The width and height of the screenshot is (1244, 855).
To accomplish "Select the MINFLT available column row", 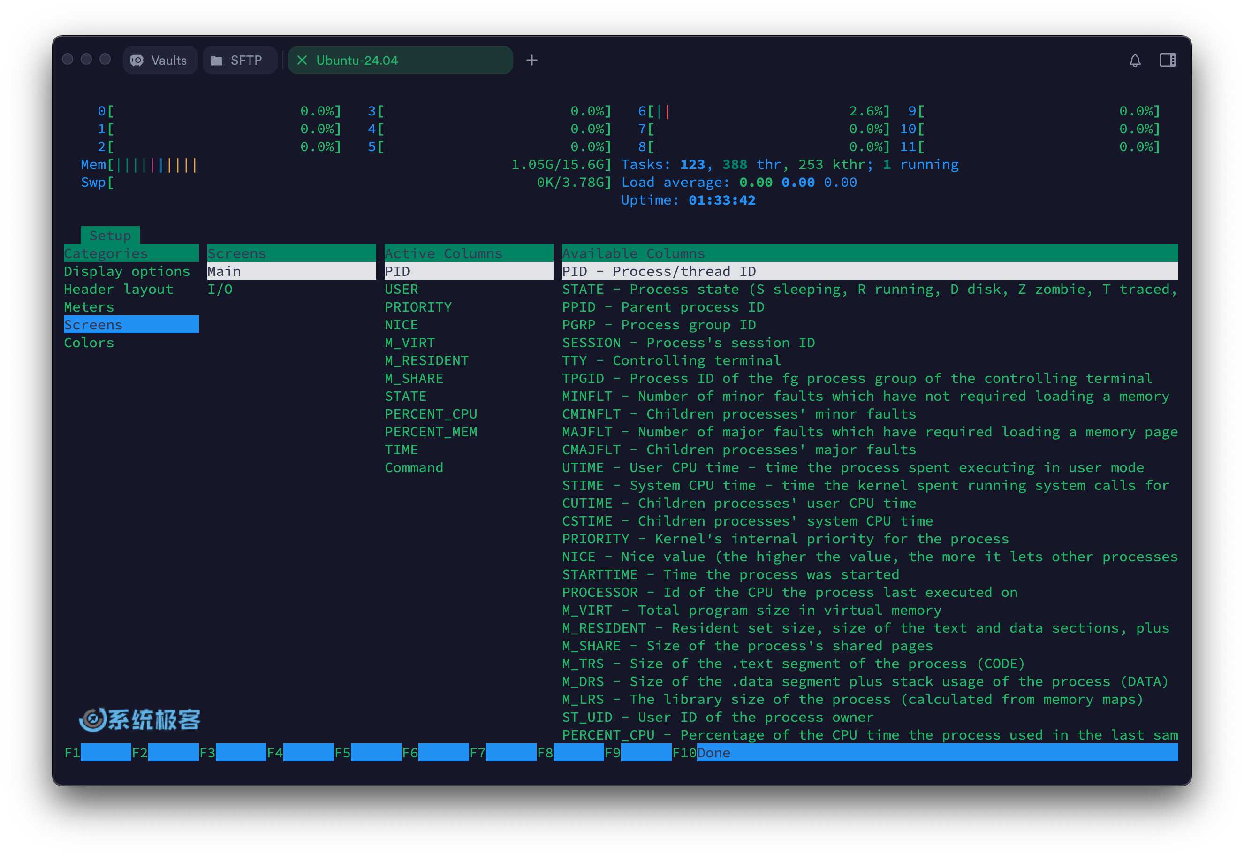I will point(870,397).
